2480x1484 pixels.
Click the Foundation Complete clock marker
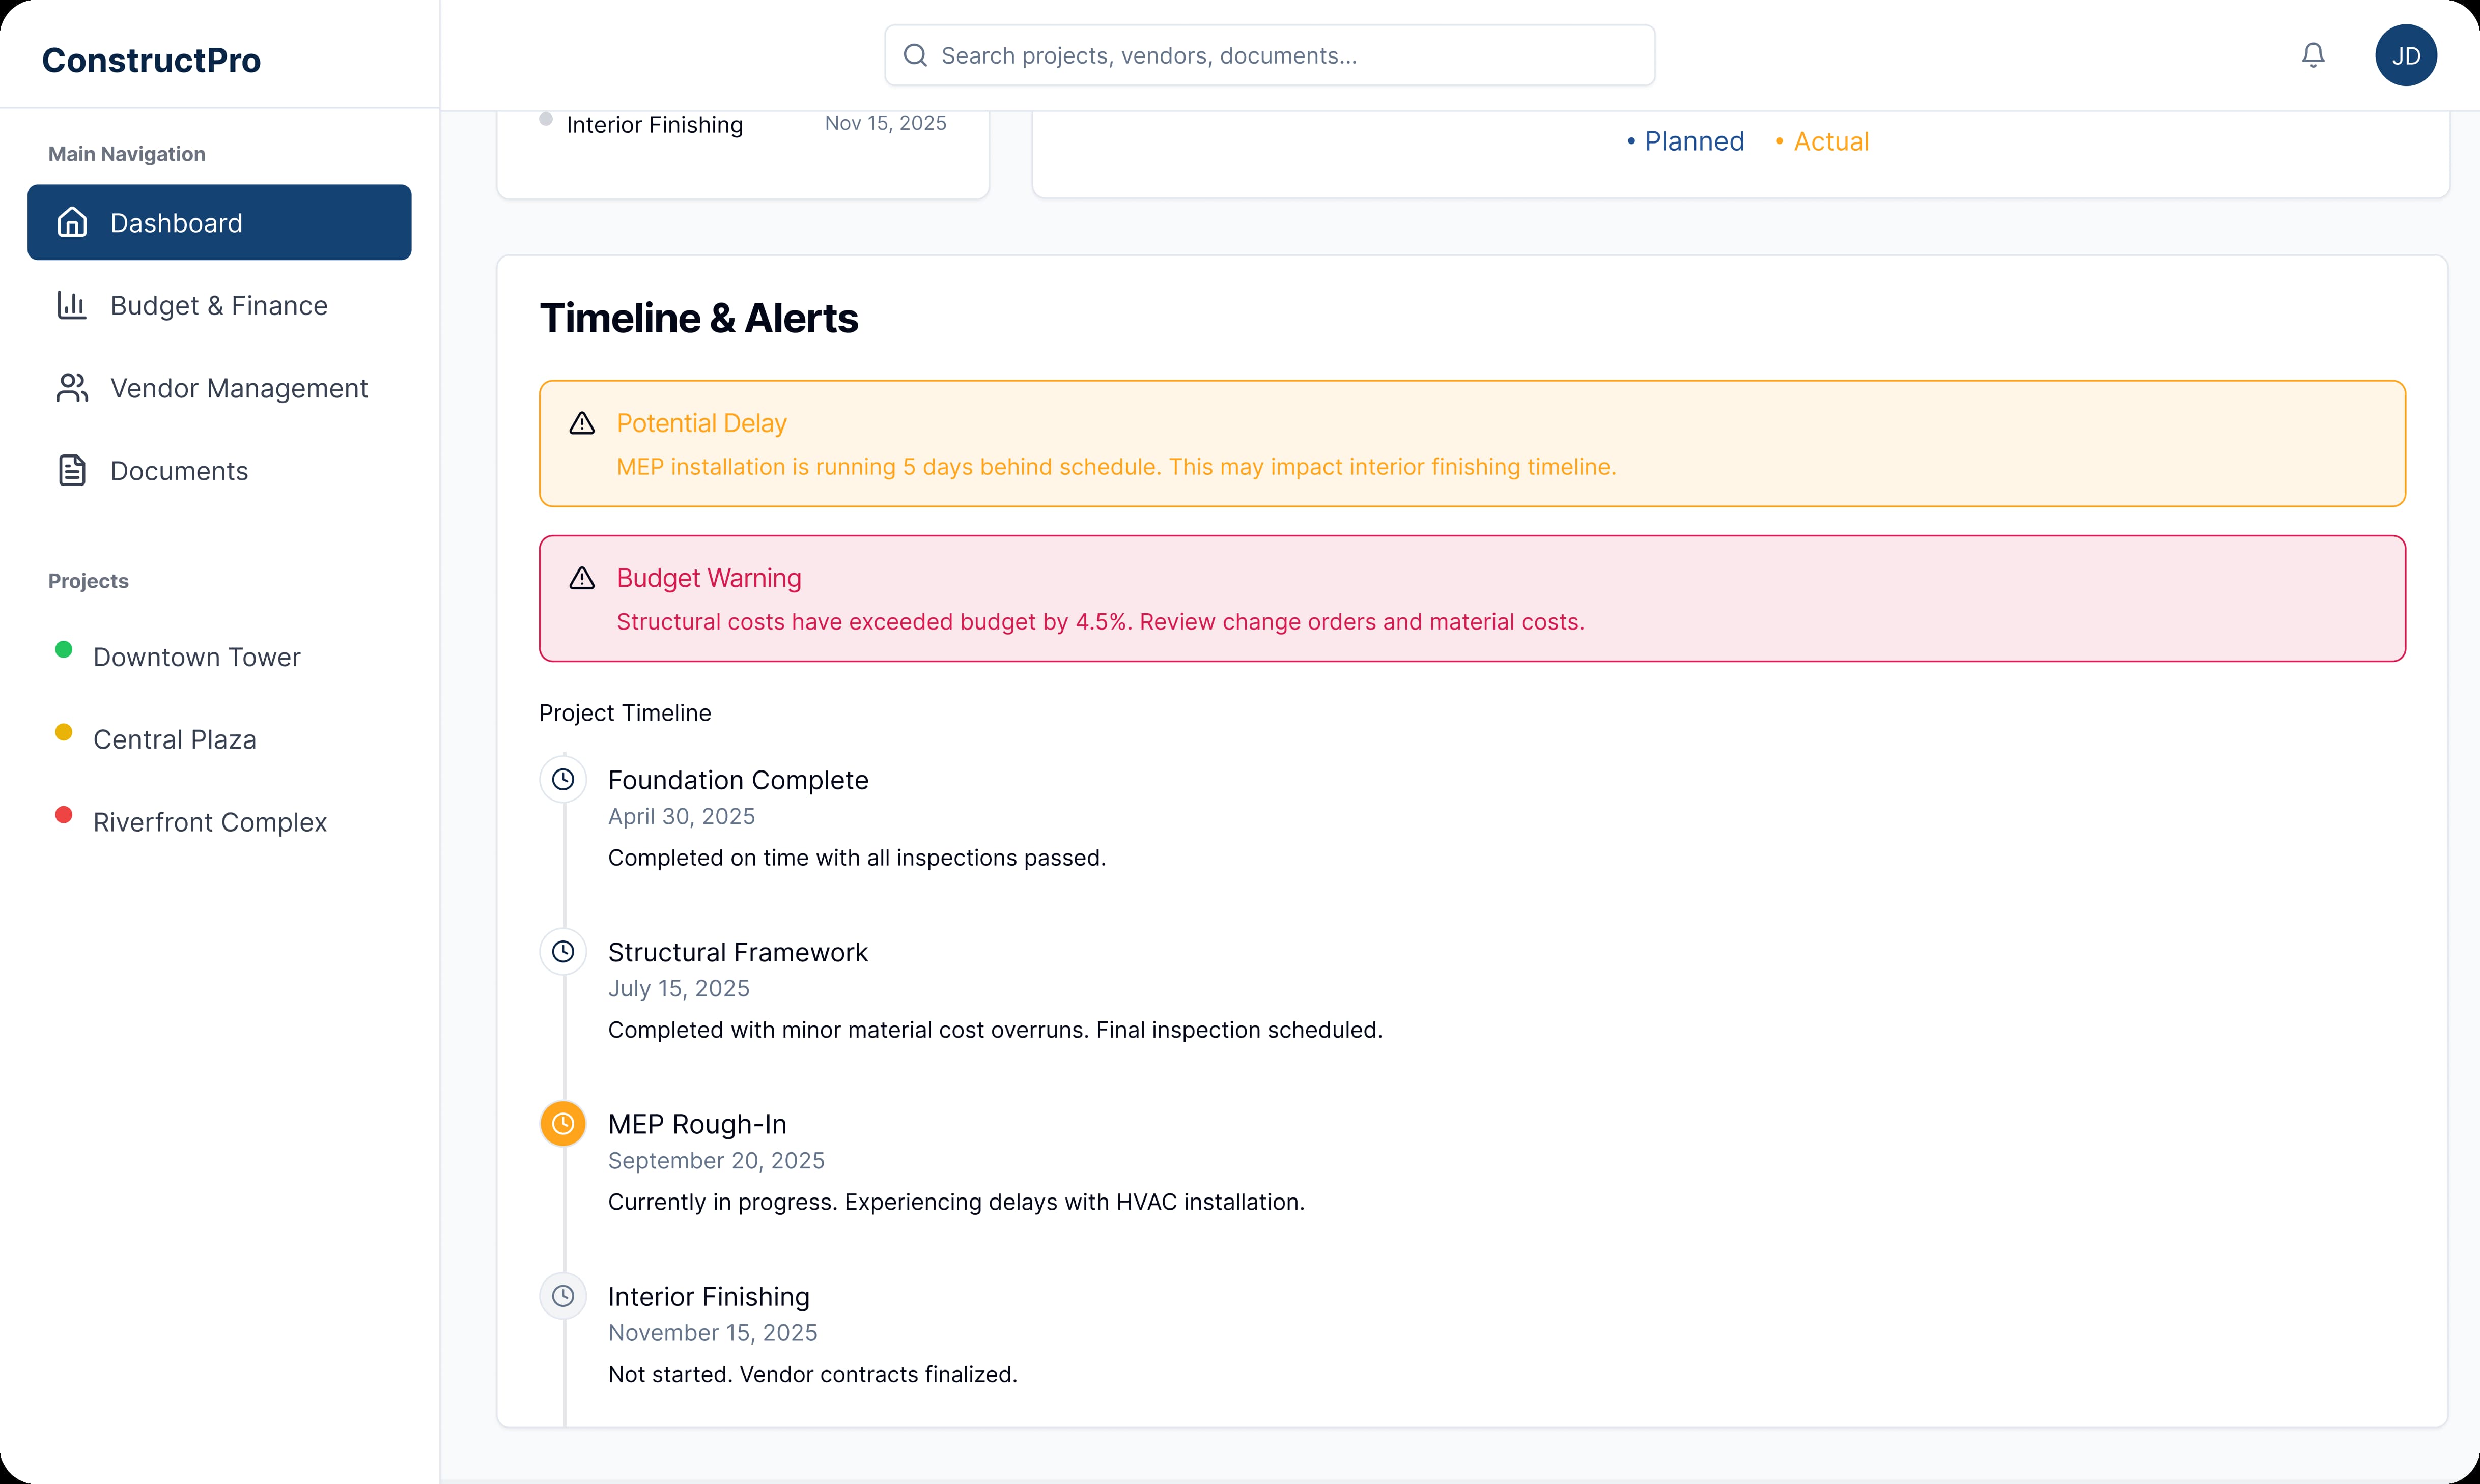pos(563,780)
